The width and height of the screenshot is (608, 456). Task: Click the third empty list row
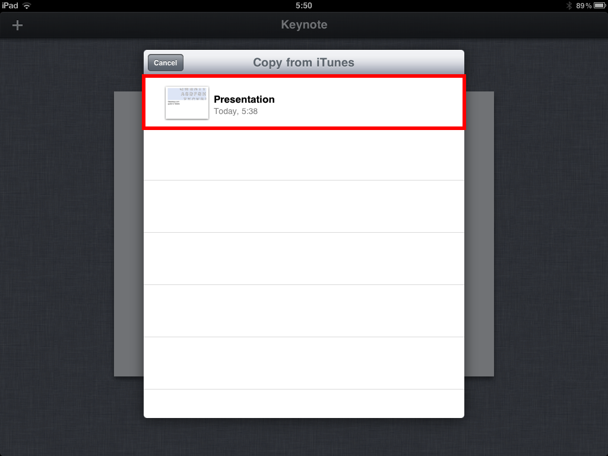click(x=304, y=259)
